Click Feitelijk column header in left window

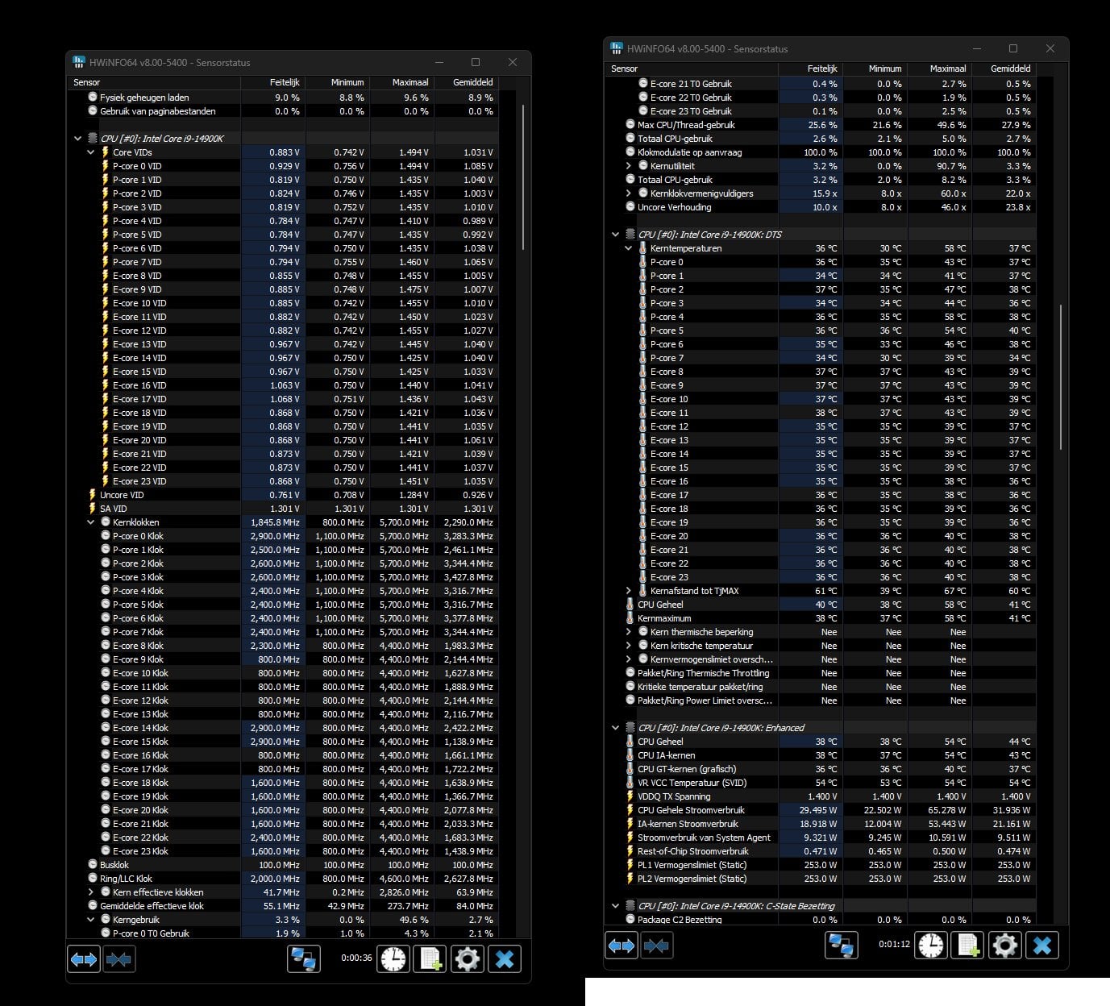273,82
